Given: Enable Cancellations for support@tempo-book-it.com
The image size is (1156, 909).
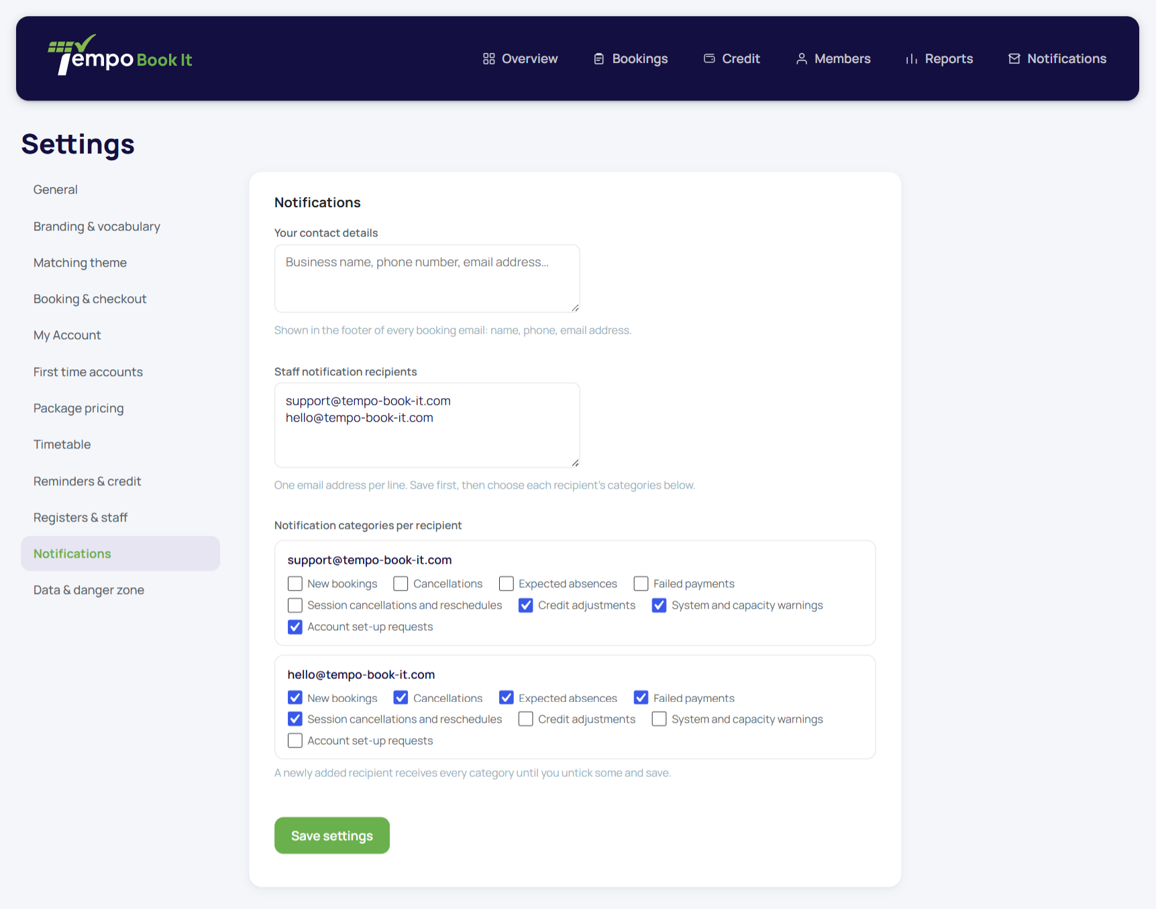Looking at the screenshot, I should pos(401,584).
